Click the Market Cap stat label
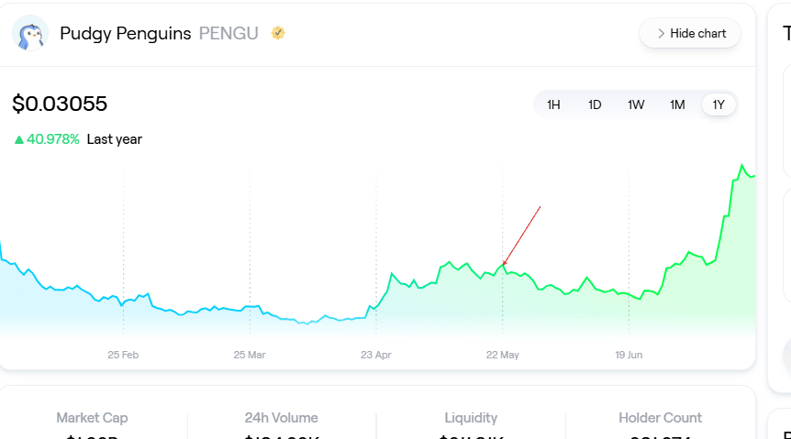The image size is (791, 439). pos(92,418)
